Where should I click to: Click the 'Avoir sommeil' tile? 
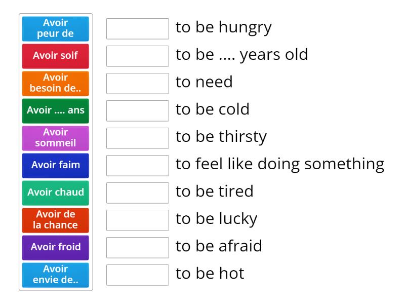coord(55,138)
